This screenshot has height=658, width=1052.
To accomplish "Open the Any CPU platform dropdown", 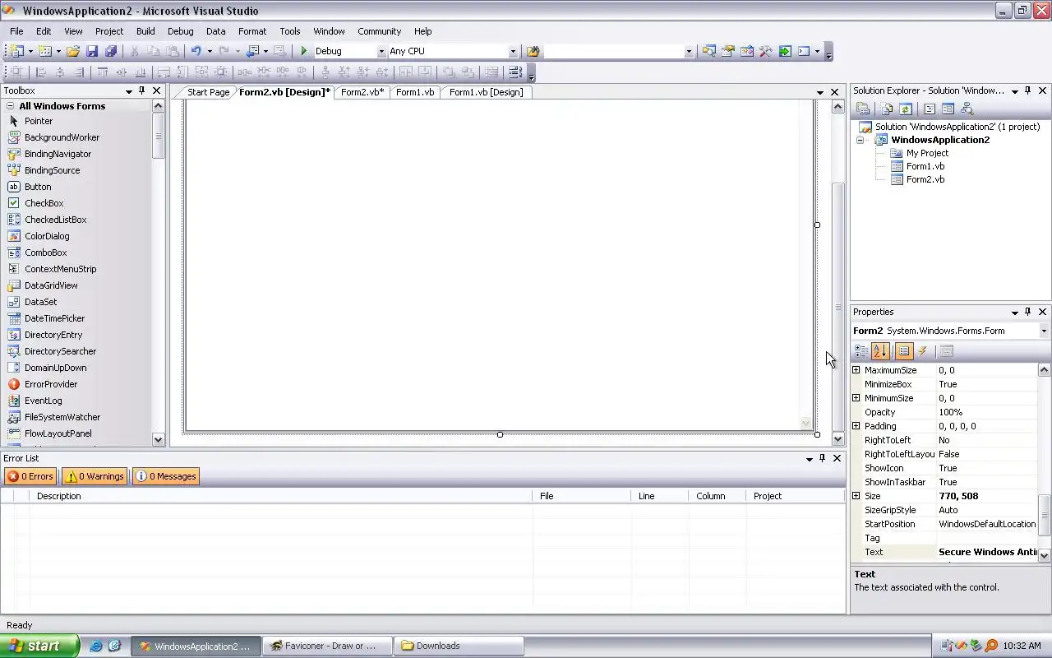I will [513, 52].
